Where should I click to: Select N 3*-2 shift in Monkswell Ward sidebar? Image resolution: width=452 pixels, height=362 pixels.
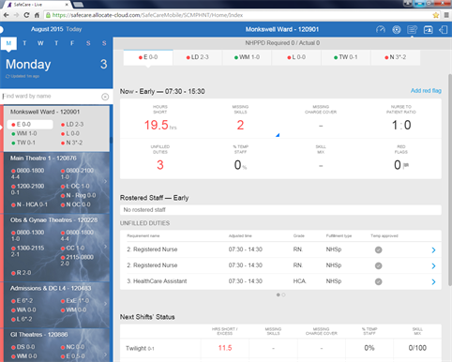(72, 143)
